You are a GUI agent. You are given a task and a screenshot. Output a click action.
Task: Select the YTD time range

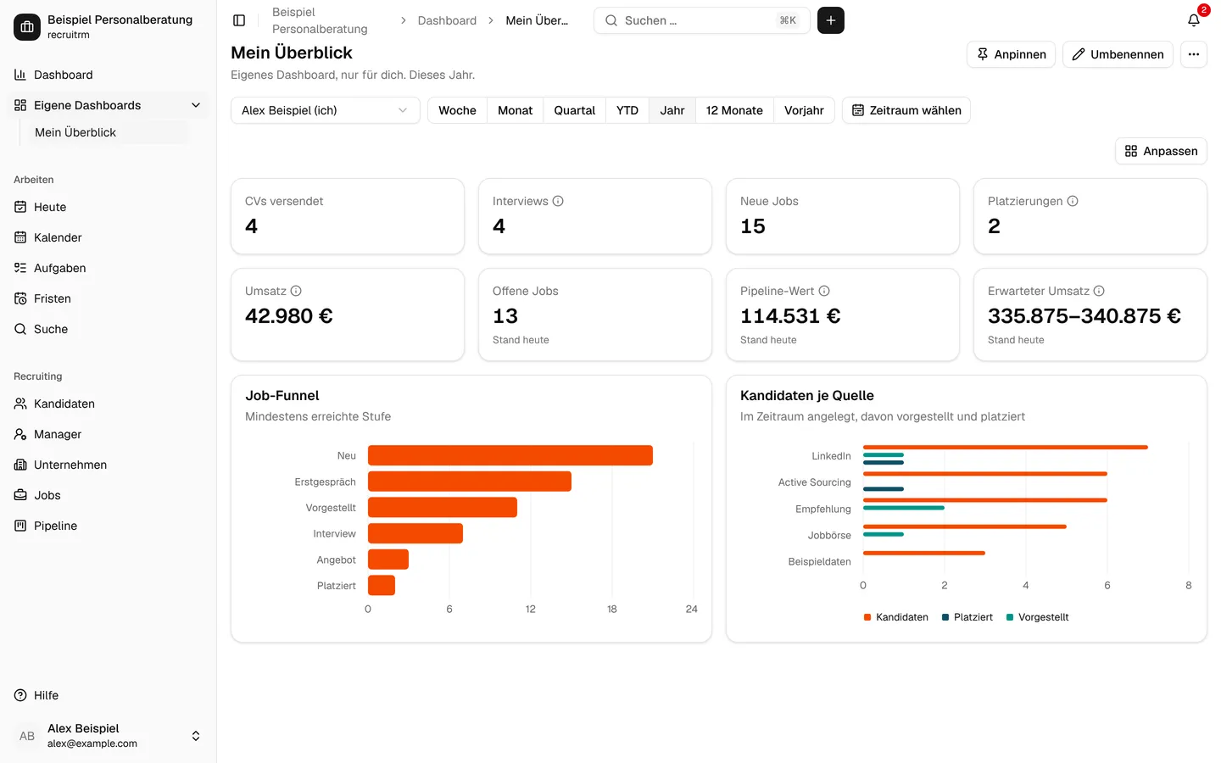tap(627, 110)
